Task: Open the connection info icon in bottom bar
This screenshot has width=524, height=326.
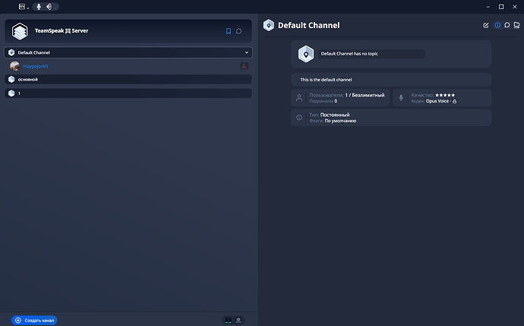Action: pos(238,321)
